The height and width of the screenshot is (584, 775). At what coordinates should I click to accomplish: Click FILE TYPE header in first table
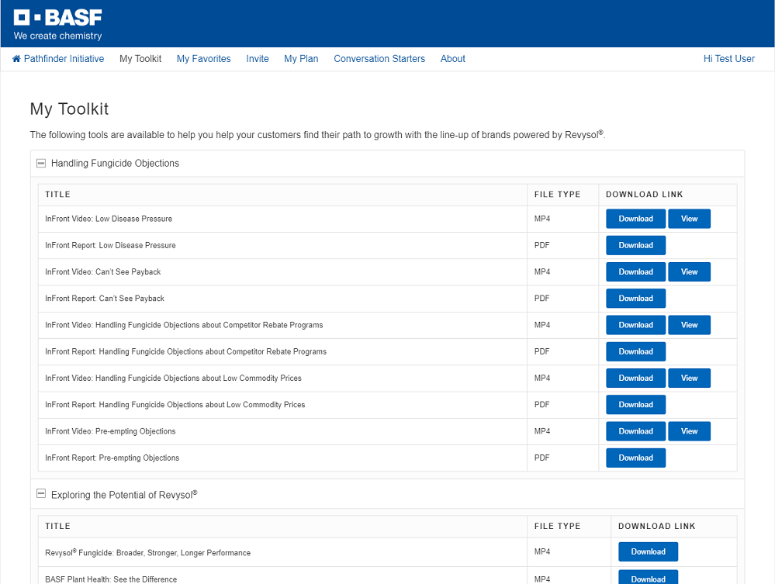click(557, 195)
